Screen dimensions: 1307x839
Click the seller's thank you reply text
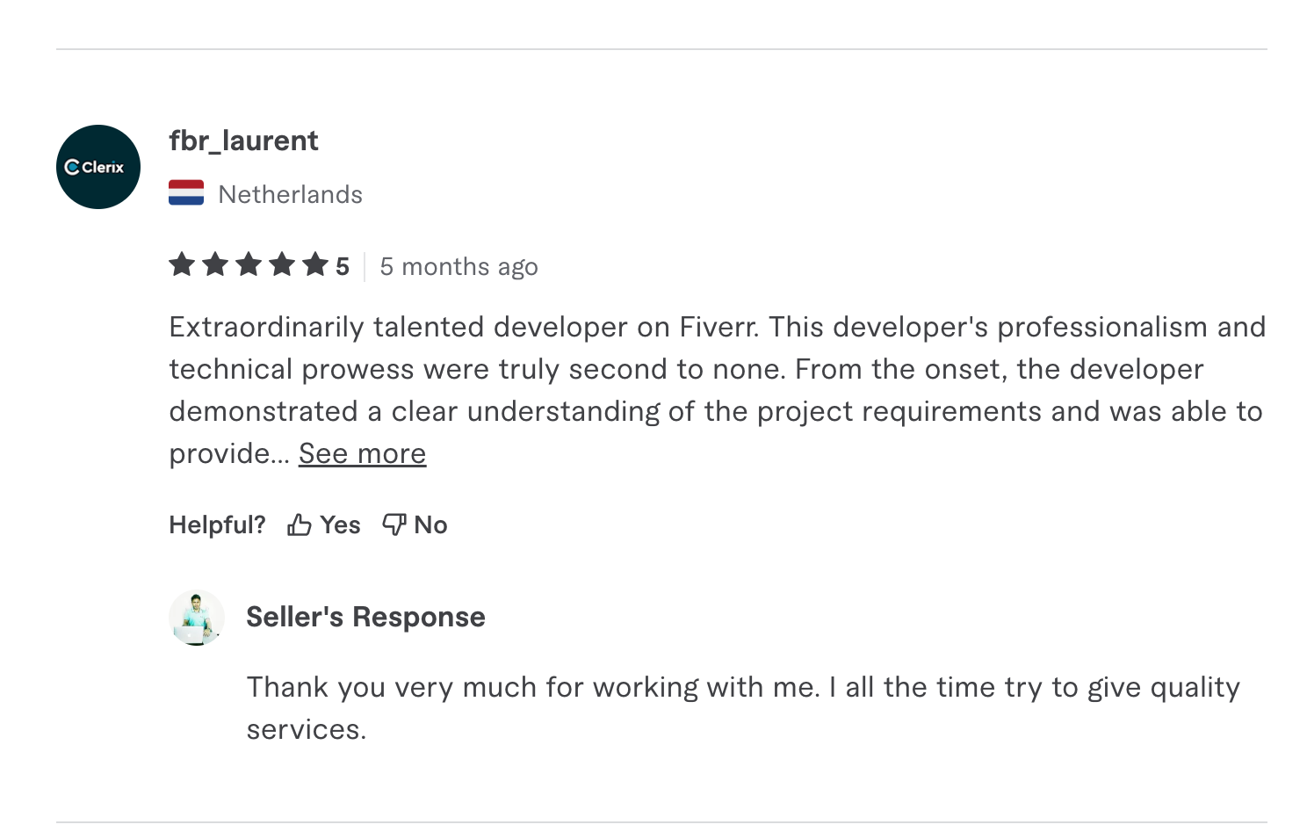coord(742,688)
